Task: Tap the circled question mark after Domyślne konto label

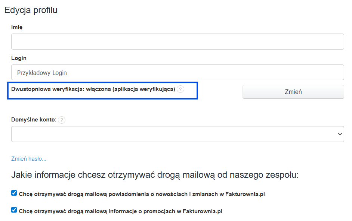Action: 62,120
